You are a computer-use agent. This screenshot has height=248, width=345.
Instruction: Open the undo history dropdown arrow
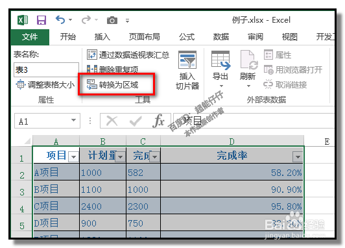pos(71,20)
